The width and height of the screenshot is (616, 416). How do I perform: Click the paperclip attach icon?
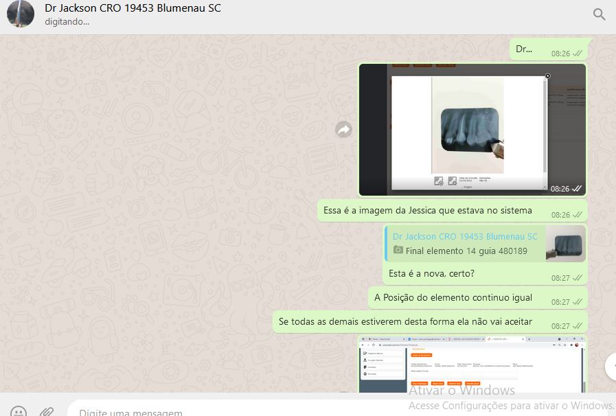(47, 411)
